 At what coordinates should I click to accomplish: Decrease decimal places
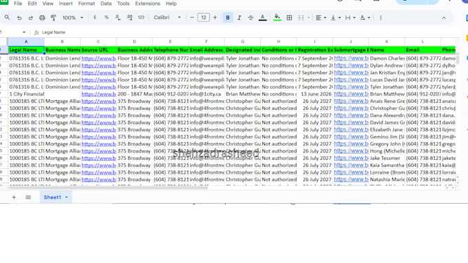click(x=118, y=18)
